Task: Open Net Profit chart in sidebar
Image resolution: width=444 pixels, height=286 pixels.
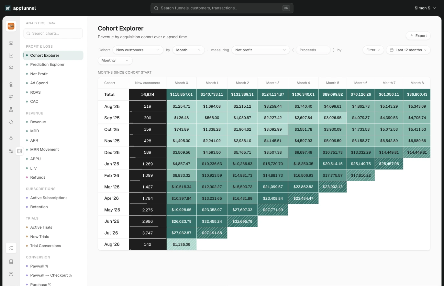Action: 53,74
